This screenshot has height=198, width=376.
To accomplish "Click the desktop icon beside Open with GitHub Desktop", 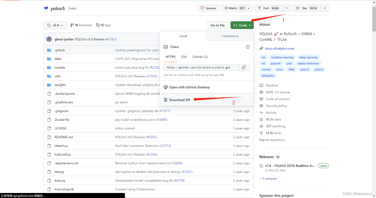I will 166,87.
